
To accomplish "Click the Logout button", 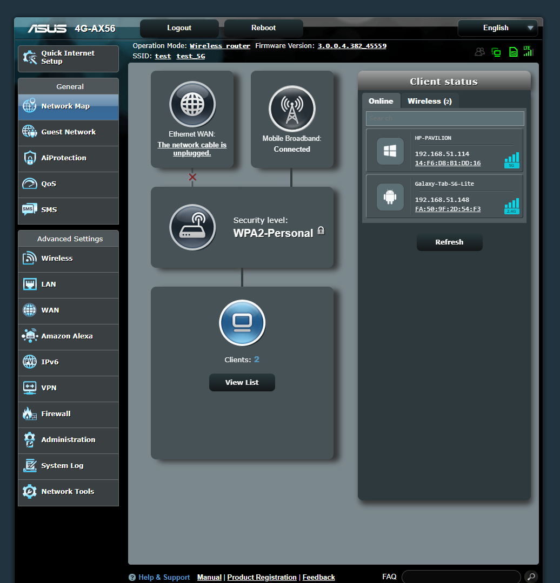I will point(179,28).
